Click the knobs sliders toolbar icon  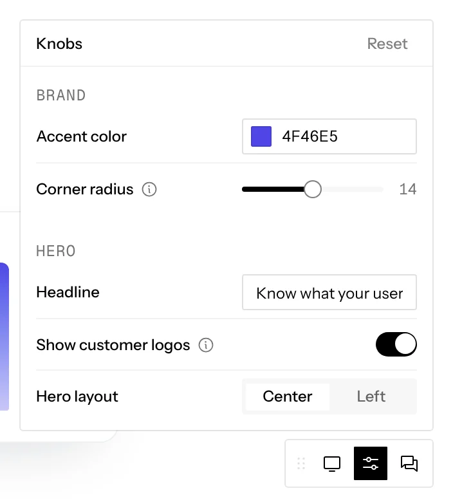pos(371,463)
